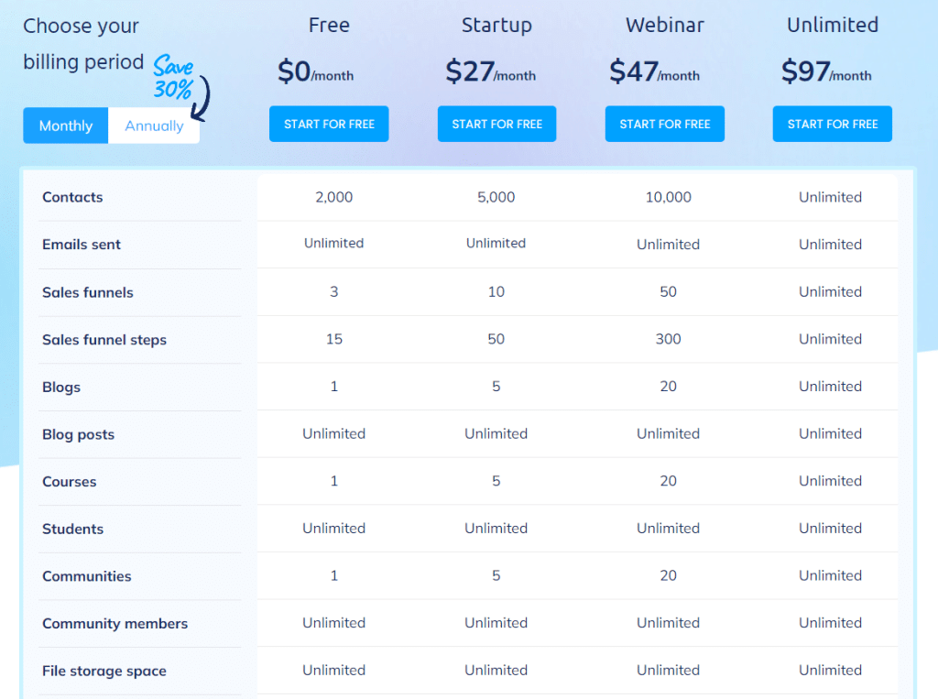Viewport: 938px width, 699px height.
Task: Click the Startup plan Blogs value 5
Action: click(x=496, y=386)
